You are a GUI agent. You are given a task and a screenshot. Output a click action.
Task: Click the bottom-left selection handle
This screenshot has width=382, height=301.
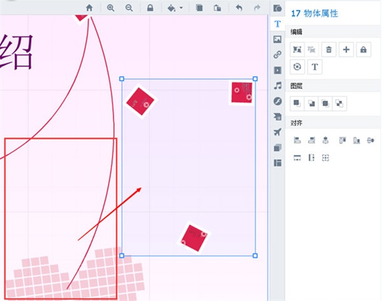point(122,256)
